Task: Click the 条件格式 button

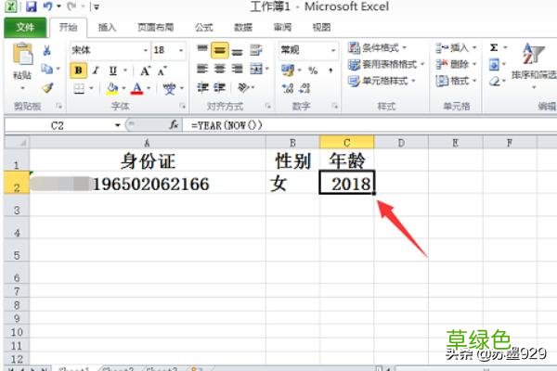Action: tap(386, 47)
